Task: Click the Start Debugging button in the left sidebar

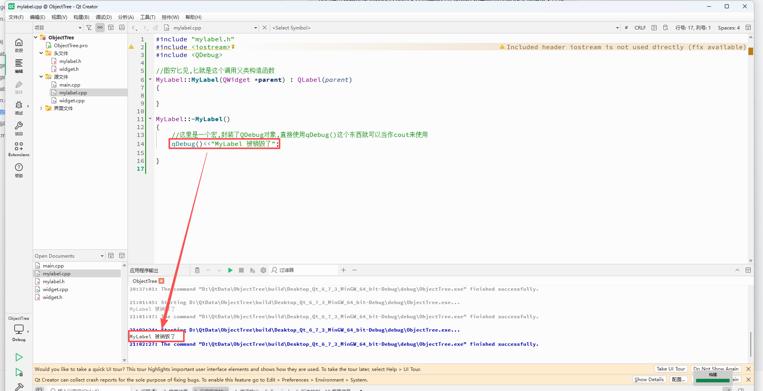Action: 19,372
